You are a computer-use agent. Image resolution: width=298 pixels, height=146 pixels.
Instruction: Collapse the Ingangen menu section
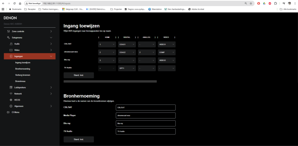pos(51,56)
